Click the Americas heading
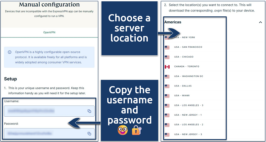The image size is (266, 142). 173,22
